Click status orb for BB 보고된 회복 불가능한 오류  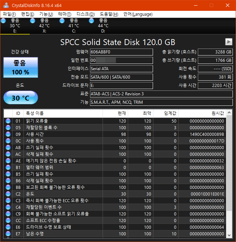(x=8, y=187)
